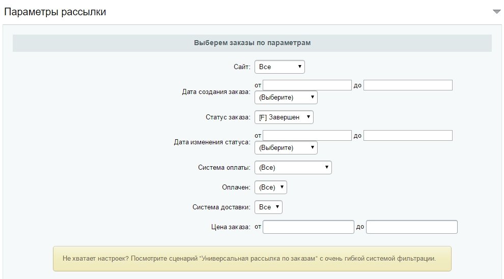Click the status change date 'от' field

[x=307, y=135]
